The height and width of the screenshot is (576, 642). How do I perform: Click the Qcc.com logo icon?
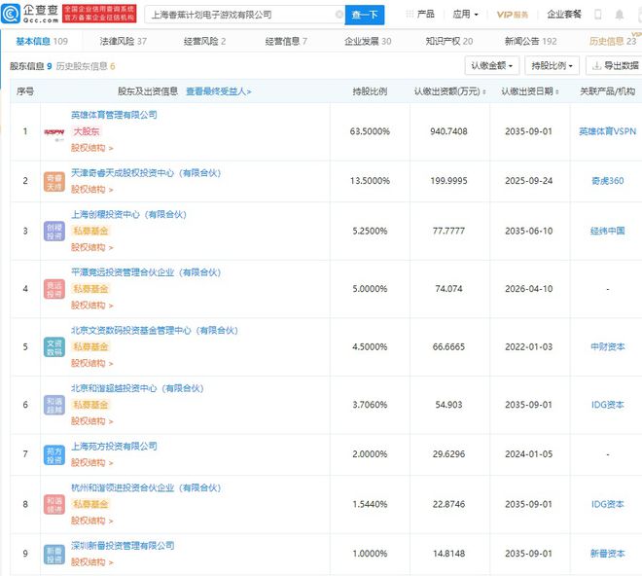tap(11, 15)
